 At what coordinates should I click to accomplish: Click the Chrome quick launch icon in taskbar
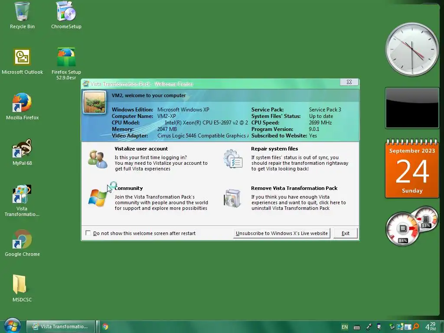tap(105, 326)
